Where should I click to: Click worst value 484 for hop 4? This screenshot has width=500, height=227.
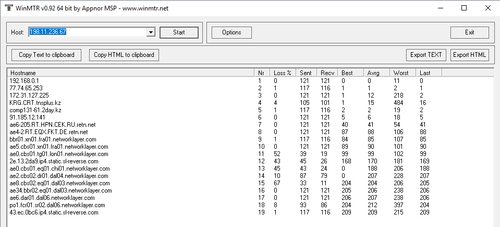click(400, 103)
